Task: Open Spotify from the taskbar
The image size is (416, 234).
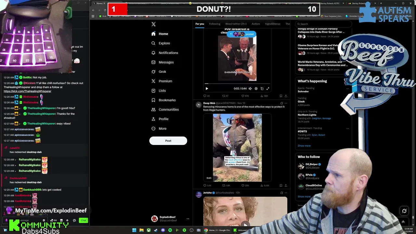Action: point(170,230)
